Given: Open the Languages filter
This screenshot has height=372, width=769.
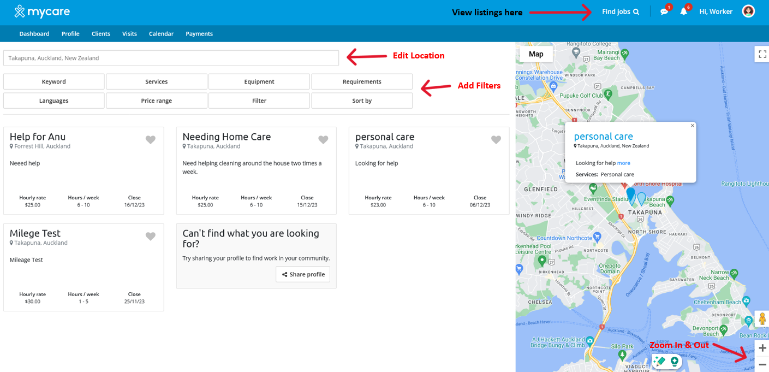Looking at the screenshot, I should tap(53, 101).
